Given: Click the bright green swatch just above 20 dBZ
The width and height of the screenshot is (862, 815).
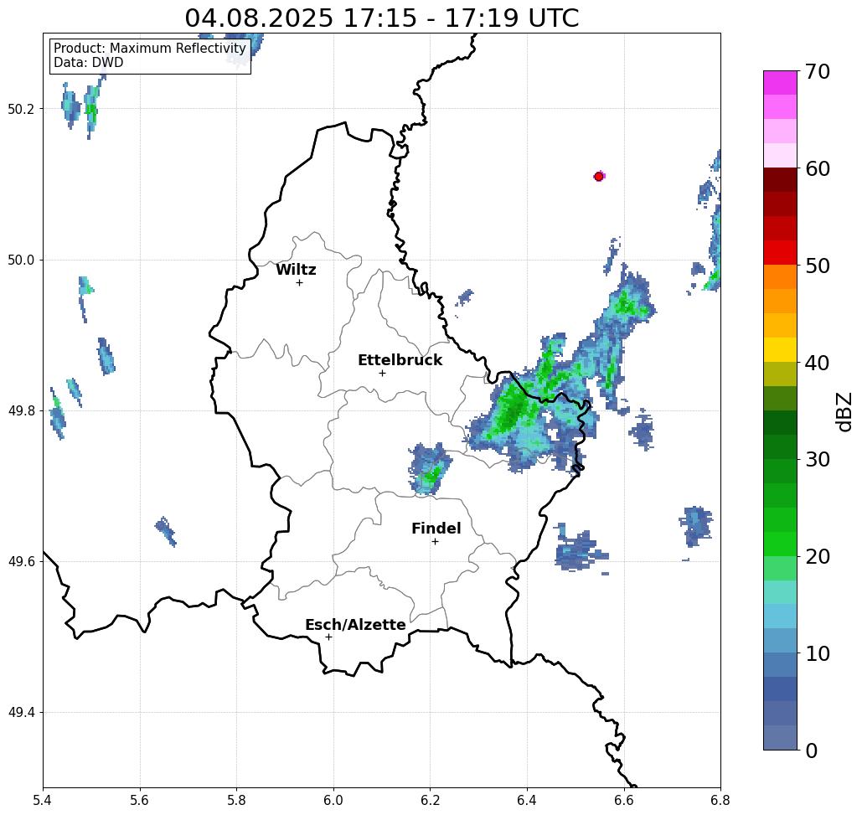Looking at the screenshot, I should coord(780,544).
